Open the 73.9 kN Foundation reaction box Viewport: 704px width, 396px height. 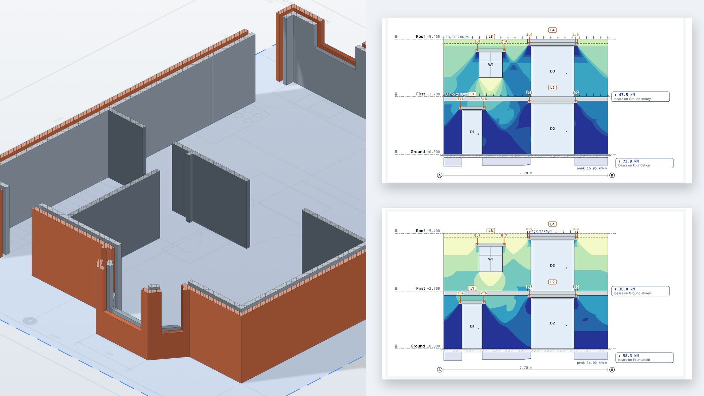pyautogui.click(x=645, y=163)
